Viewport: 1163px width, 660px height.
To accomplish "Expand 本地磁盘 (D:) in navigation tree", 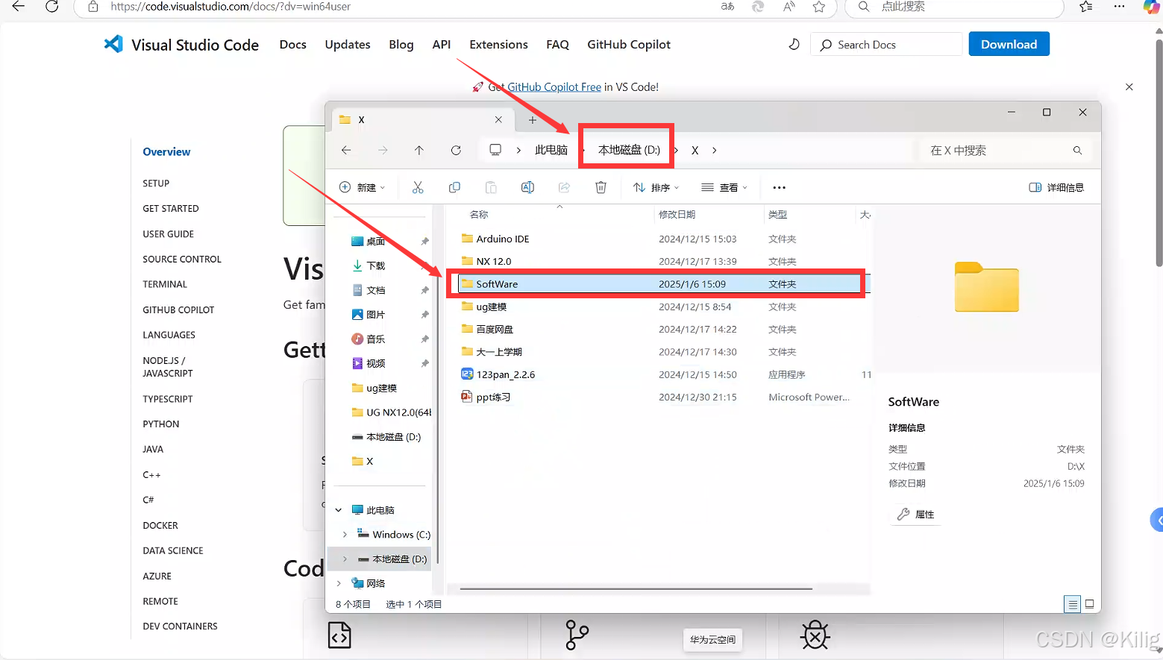I will point(345,559).
